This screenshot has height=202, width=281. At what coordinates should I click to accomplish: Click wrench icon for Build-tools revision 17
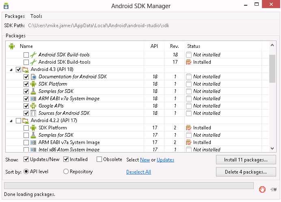33,62
